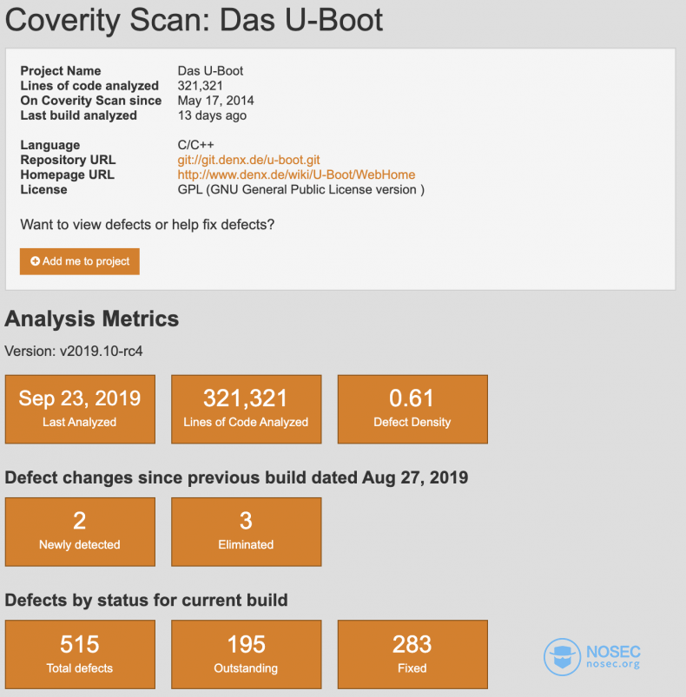Click the Analysis Metrics heading
The width and height of the screenshot is (686, 697).
92,319
